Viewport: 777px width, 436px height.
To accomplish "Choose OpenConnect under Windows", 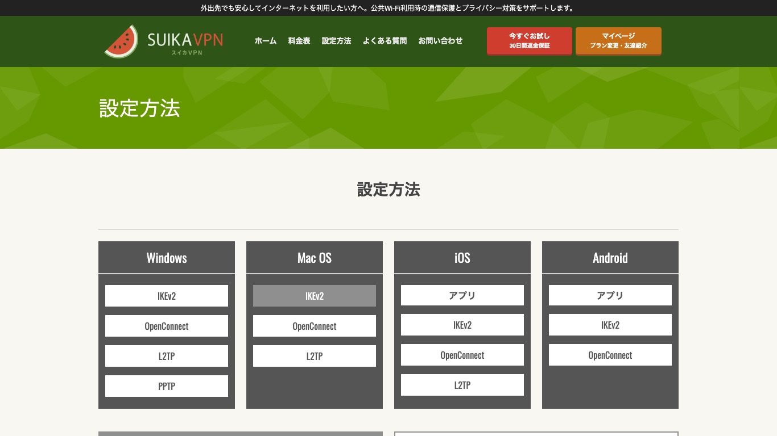I will coord(167,326).
